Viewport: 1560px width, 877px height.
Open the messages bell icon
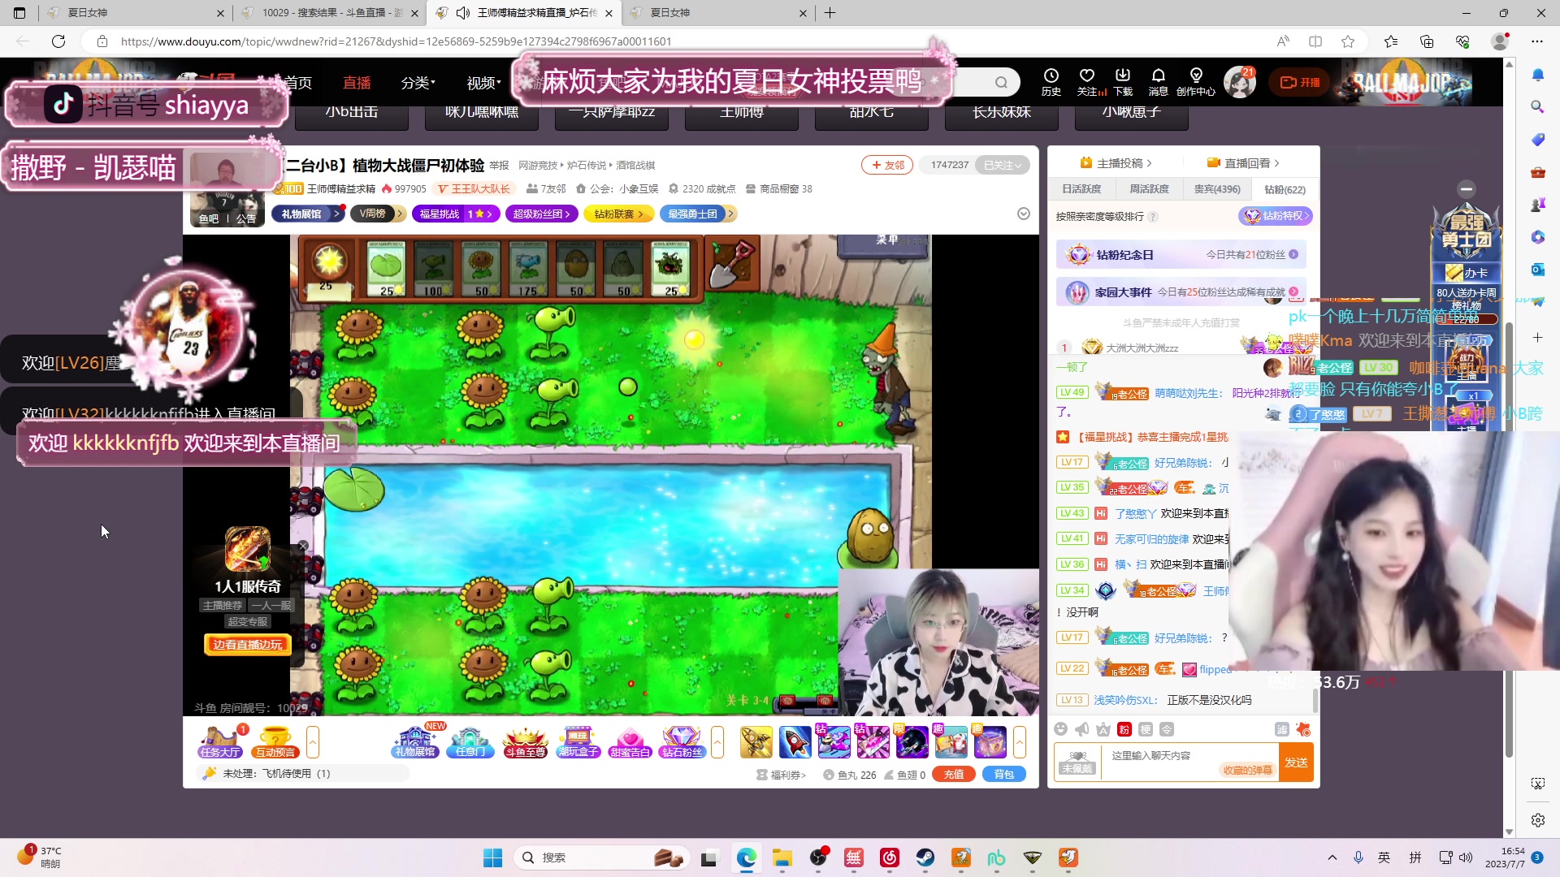pos(1158,81)
